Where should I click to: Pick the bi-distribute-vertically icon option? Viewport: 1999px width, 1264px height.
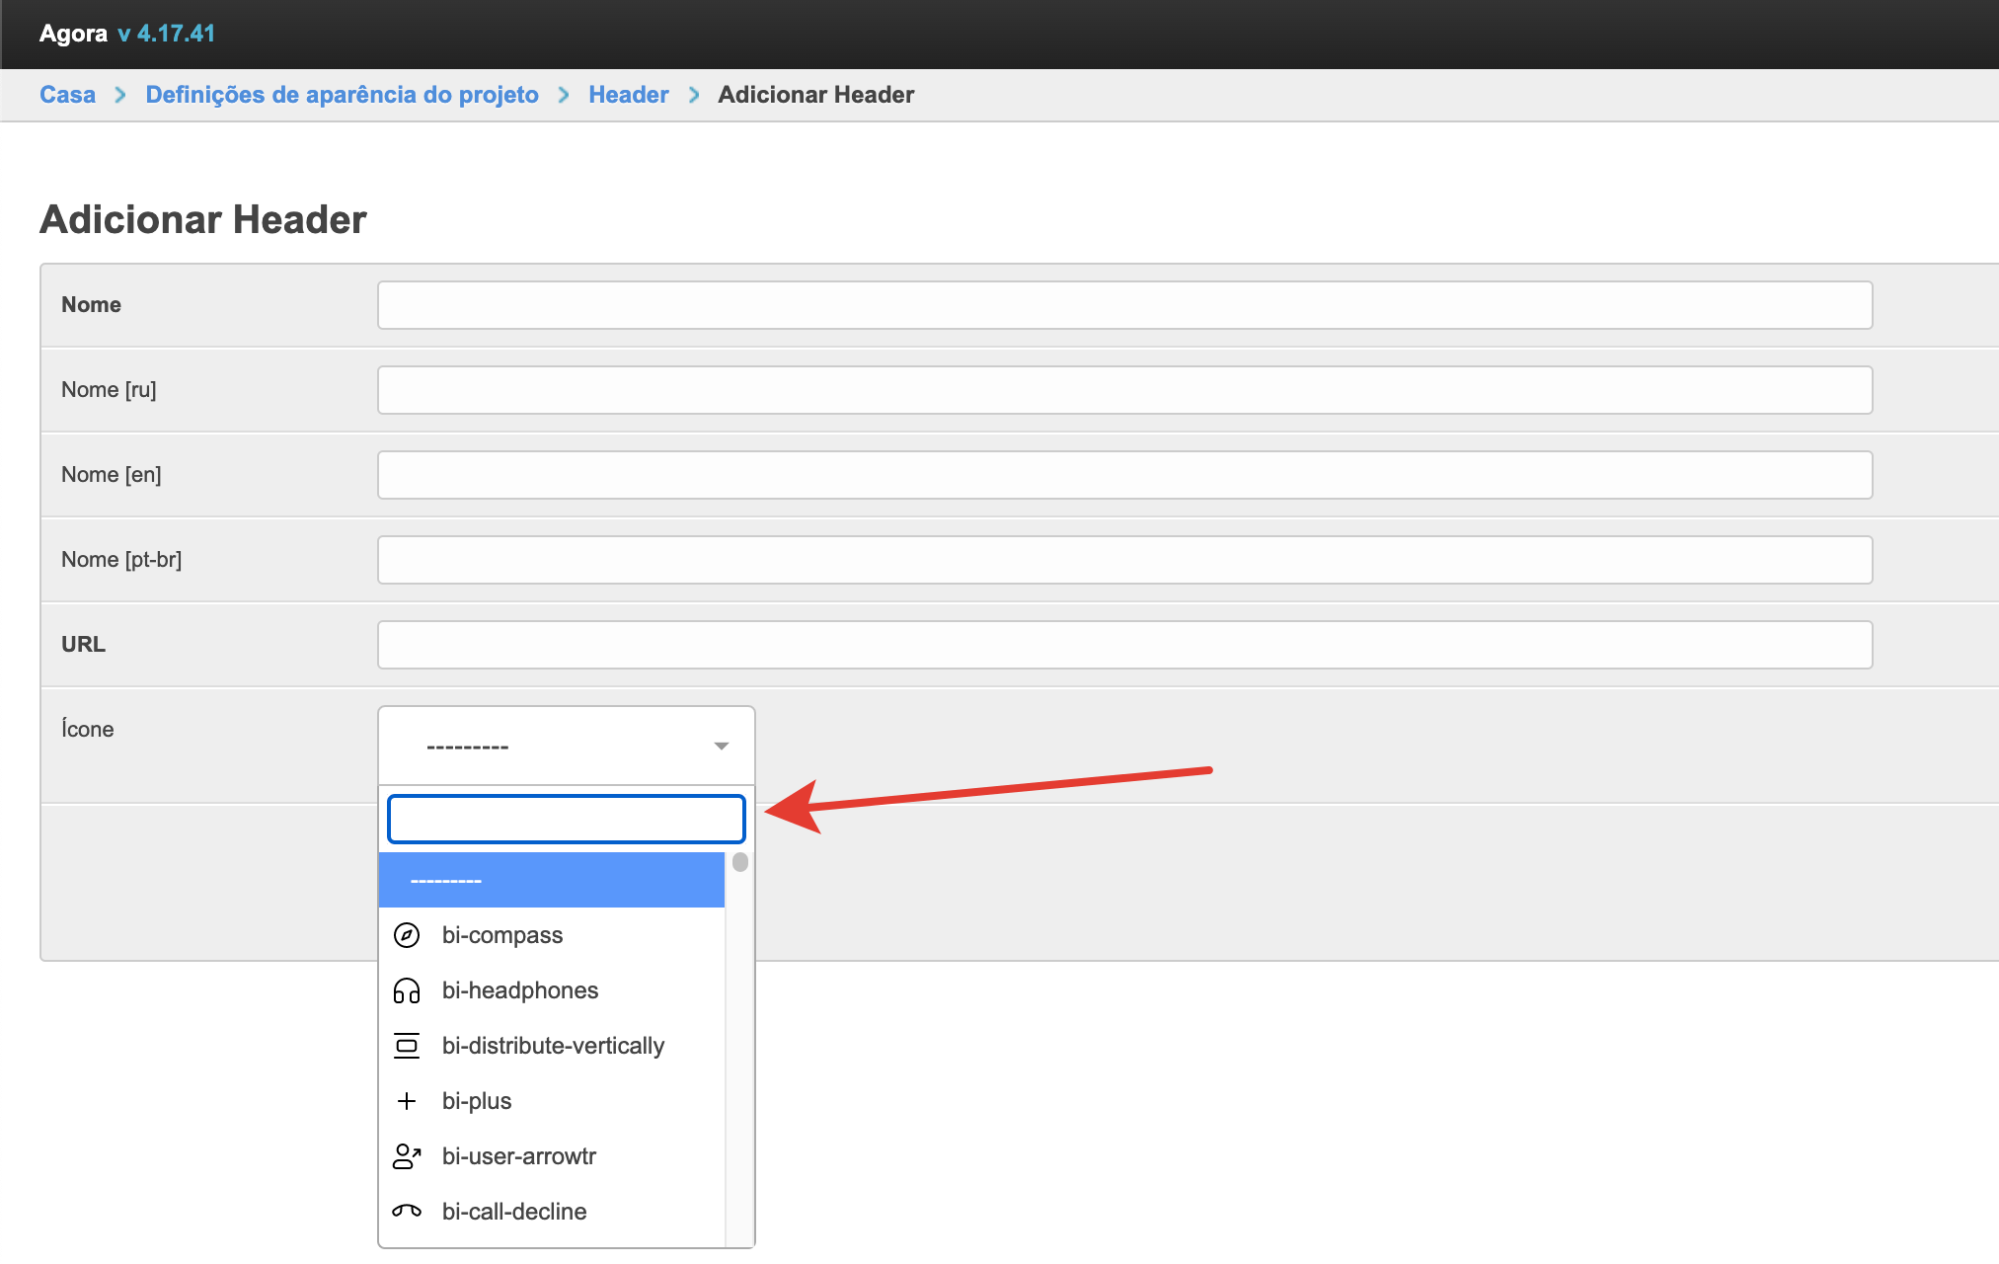point(552,1046)
